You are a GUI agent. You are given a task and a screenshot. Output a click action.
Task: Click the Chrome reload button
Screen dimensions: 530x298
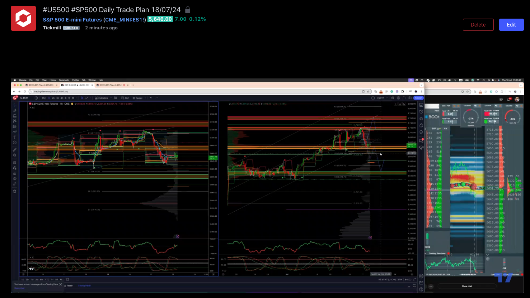coord(25,91)
